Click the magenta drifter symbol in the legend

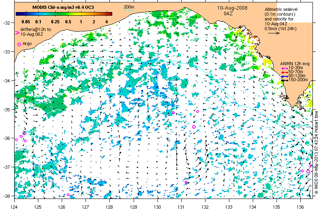click(17, 33)
